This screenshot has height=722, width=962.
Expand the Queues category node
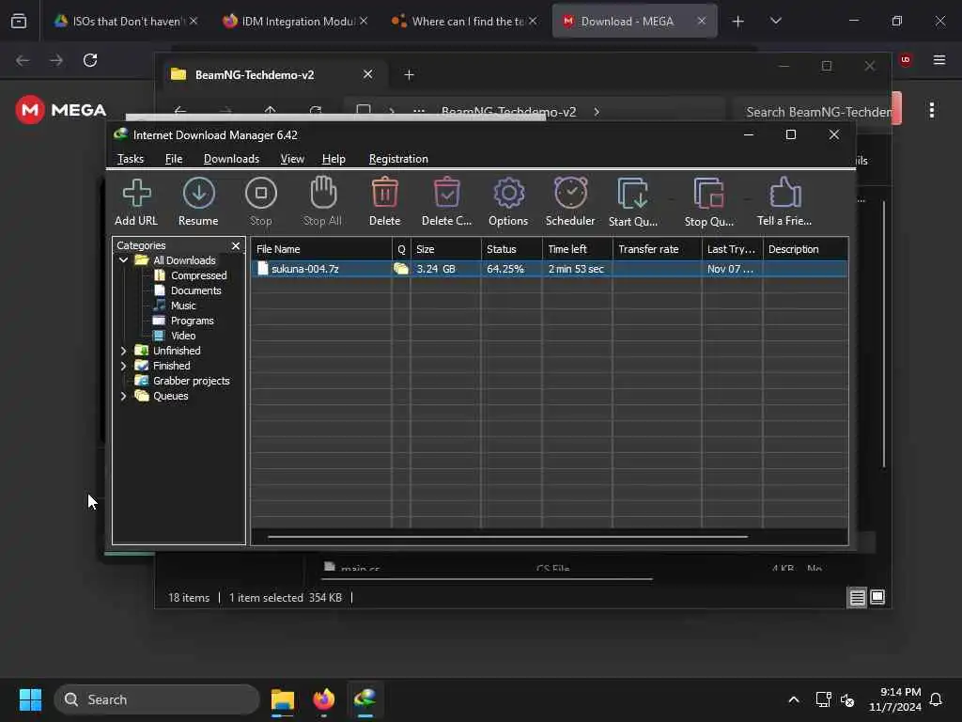(123, 396)
